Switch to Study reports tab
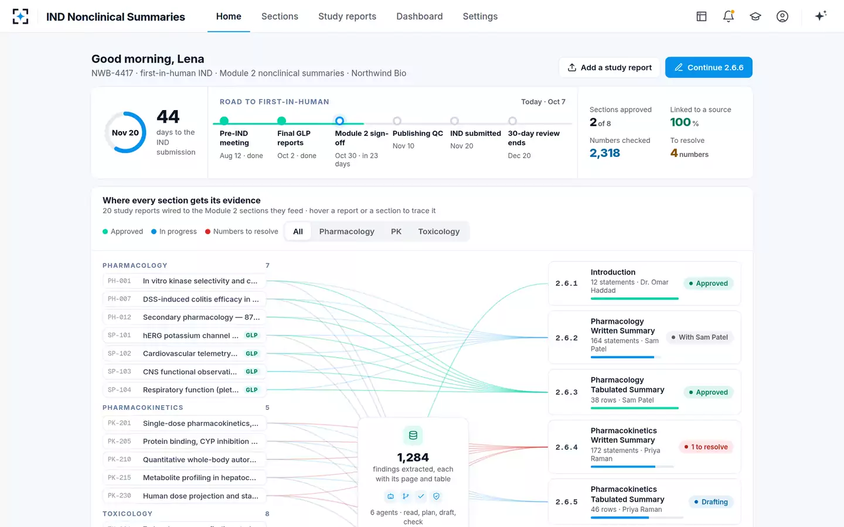Viewport: 844px width, 527px height. click(347, 16)
